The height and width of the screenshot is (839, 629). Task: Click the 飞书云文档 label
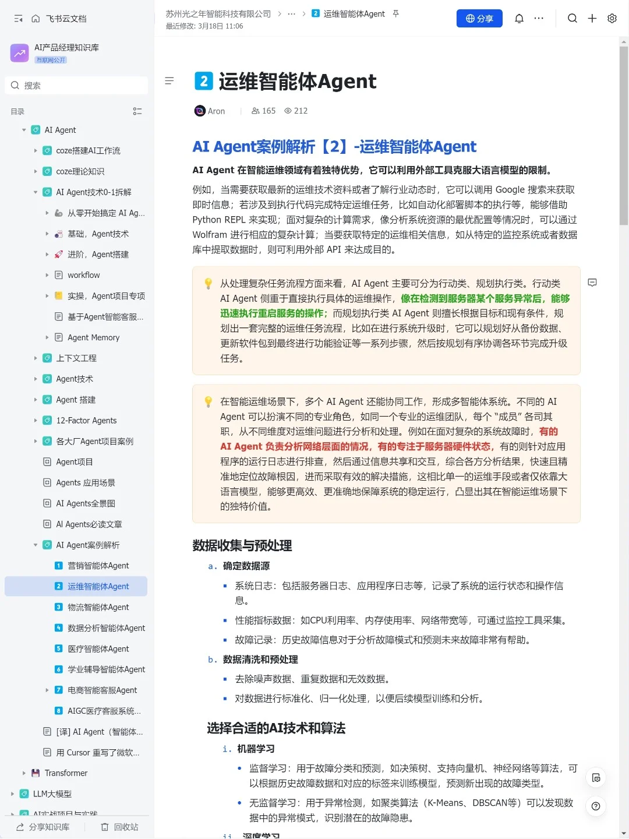tap(66, 19)
